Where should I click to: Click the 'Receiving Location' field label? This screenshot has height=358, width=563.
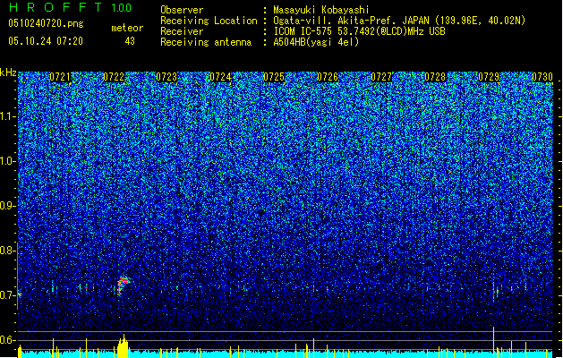pyautogui.click(x=209, y=21)
